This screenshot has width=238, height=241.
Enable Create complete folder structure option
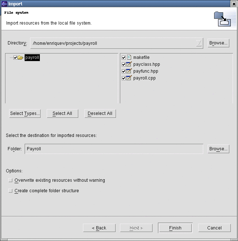tap(11, 191)
